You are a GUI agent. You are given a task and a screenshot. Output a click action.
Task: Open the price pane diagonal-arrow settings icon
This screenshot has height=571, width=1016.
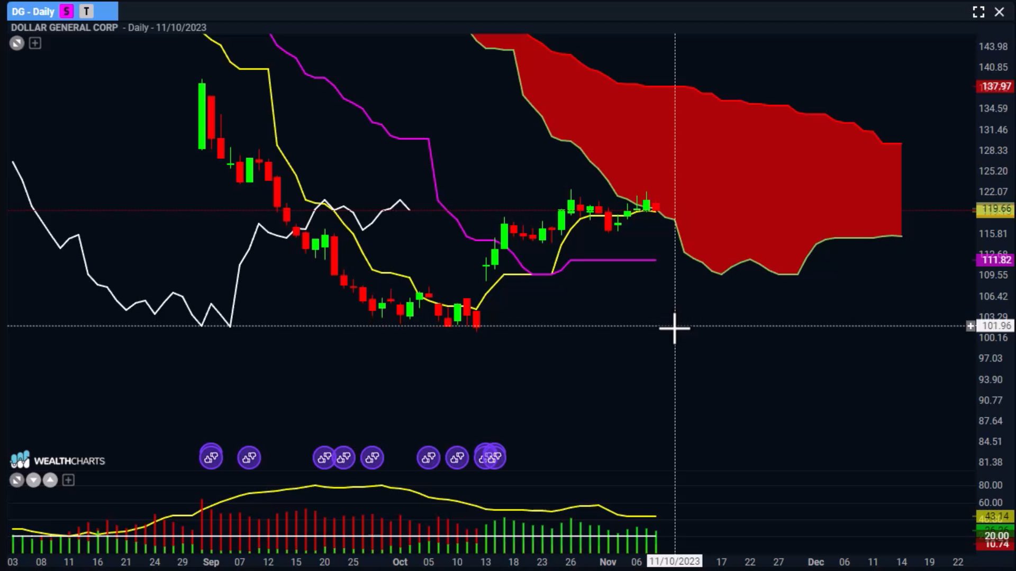coord(17,43)
